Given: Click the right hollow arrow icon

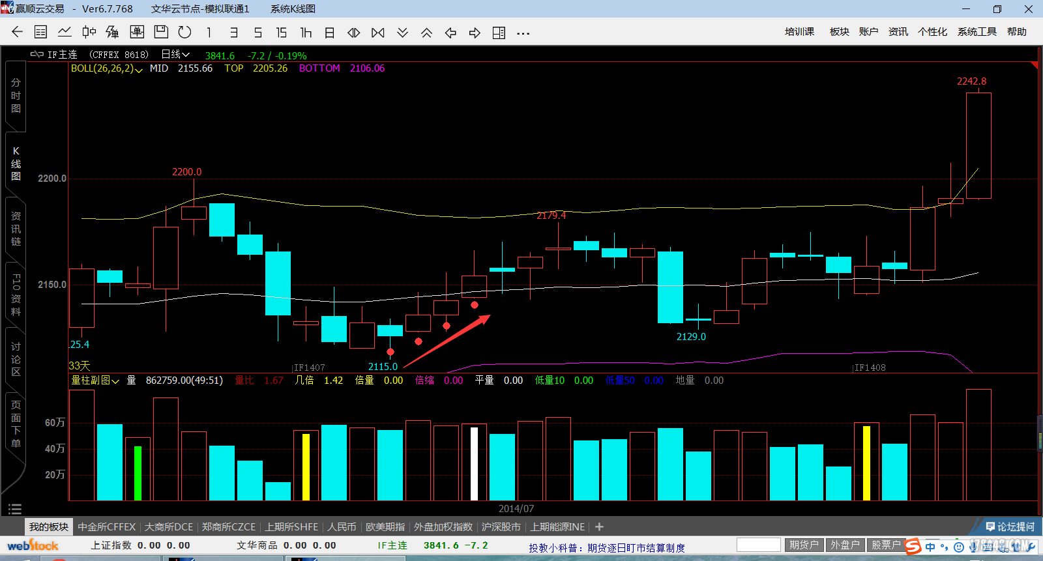Looking at the screenshot, I should click(475, 33).
